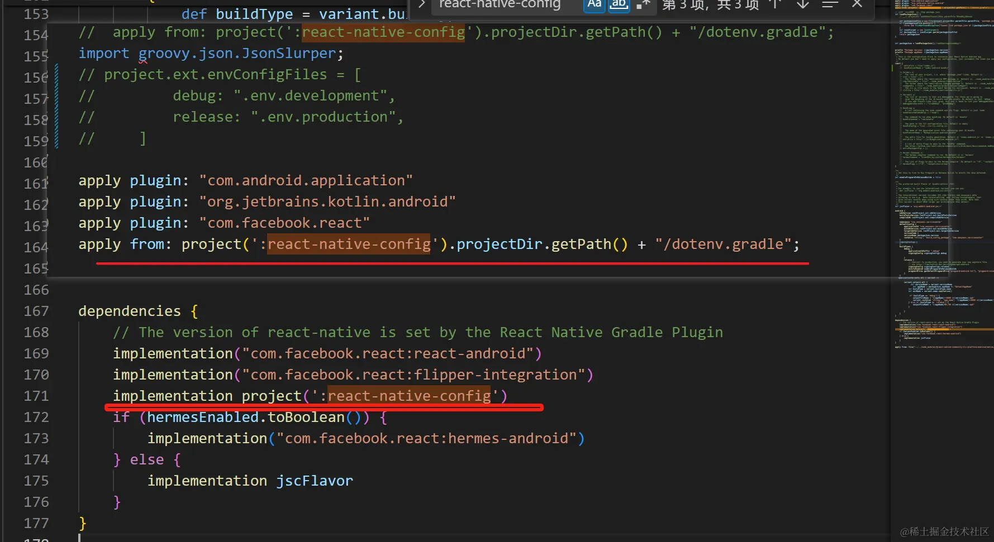Image resolution: width=994 pixels, height=542 pixels.
Task: Click the commented 'project.ext.envConfigFiles = [' line
Action: point(220,75)
